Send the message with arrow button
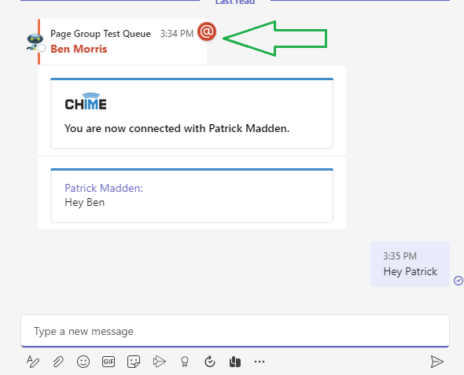Screen dimensions: 464x375 pyautogui.click(x=436, y=362)
